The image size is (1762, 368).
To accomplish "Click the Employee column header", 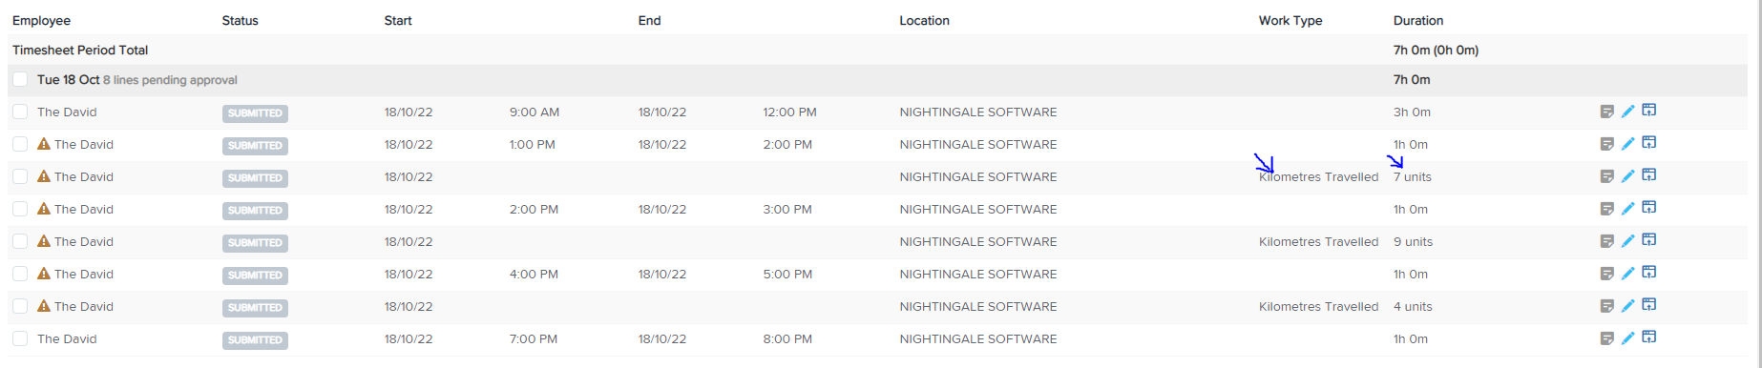I will (42, 21).
